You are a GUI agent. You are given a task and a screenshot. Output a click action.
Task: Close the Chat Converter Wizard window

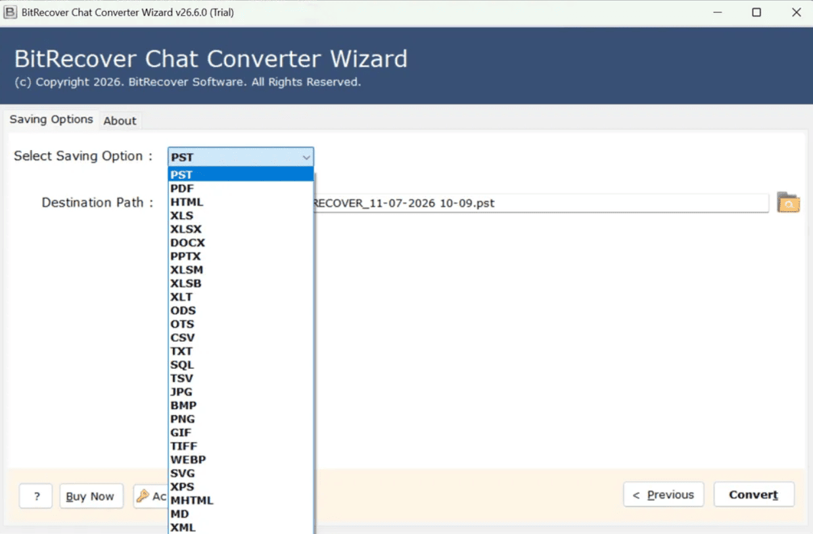click(796, 12)
